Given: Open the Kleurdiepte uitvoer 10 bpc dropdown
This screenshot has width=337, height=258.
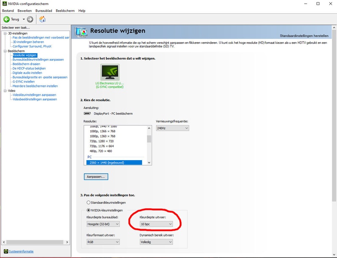Looking at the screenshot, I should (156, 224).
